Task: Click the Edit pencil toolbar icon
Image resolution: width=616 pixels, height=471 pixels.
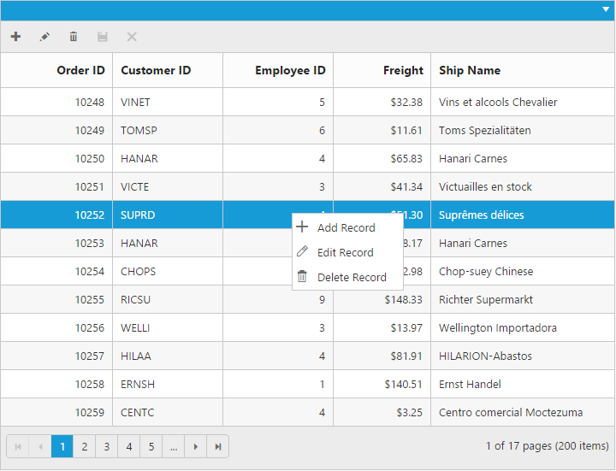Action: pyautogui.click(x=44, y=37)
